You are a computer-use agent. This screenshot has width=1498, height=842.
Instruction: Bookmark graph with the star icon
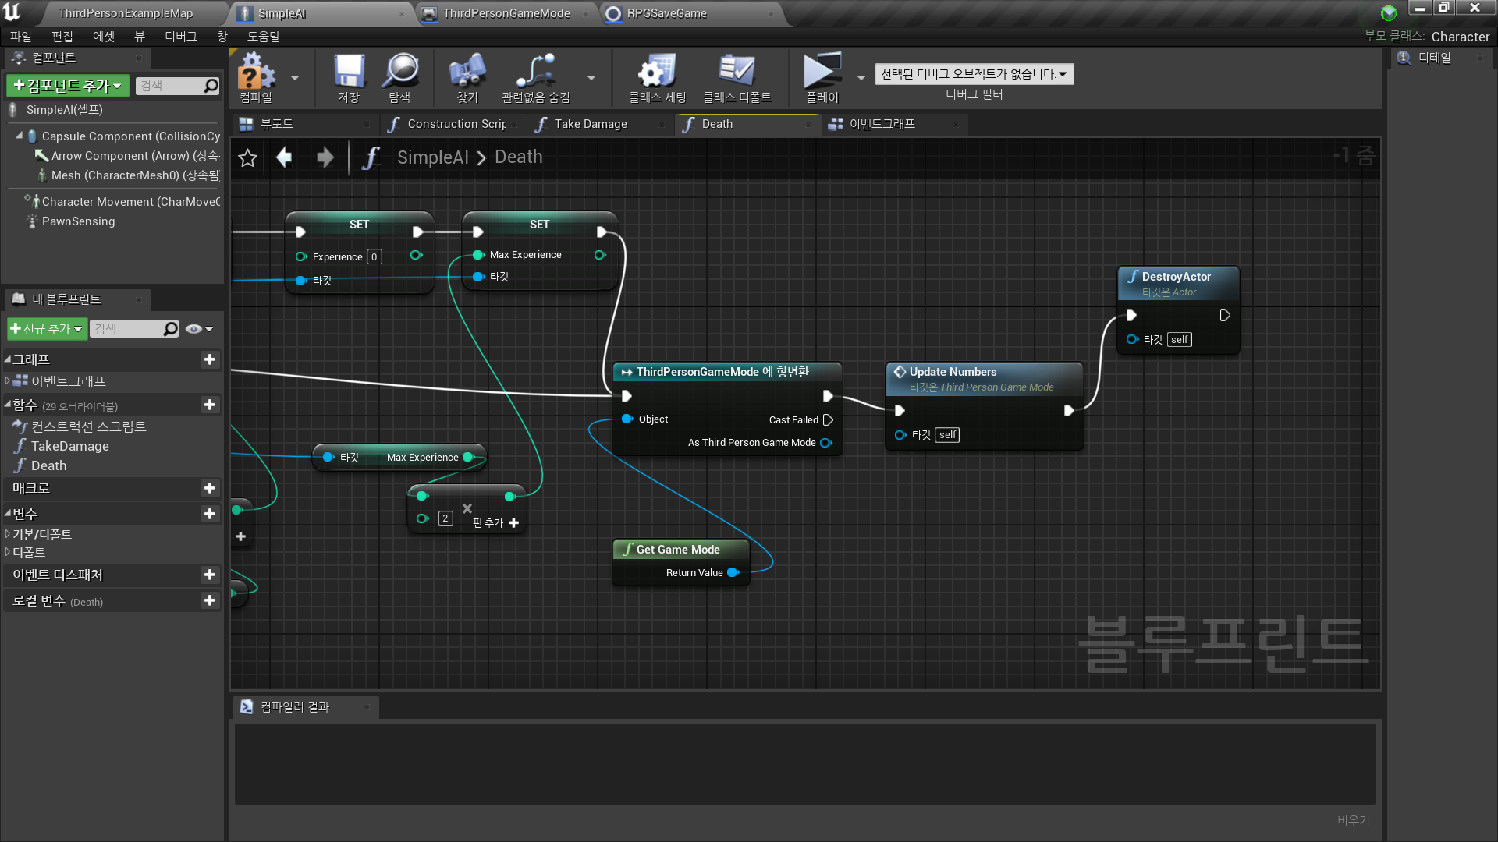coord(247,158)
